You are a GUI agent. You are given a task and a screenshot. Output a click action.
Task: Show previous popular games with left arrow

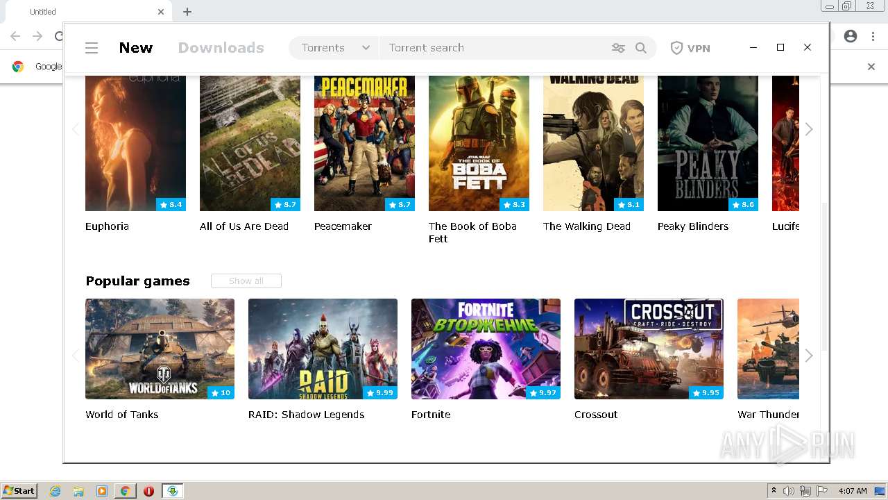(76, 356)
